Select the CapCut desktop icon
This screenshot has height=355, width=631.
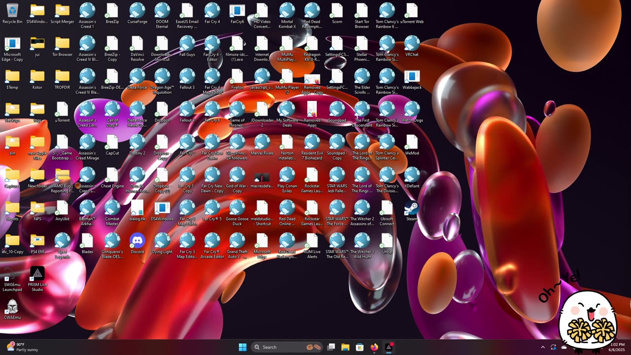click(112, 145)
